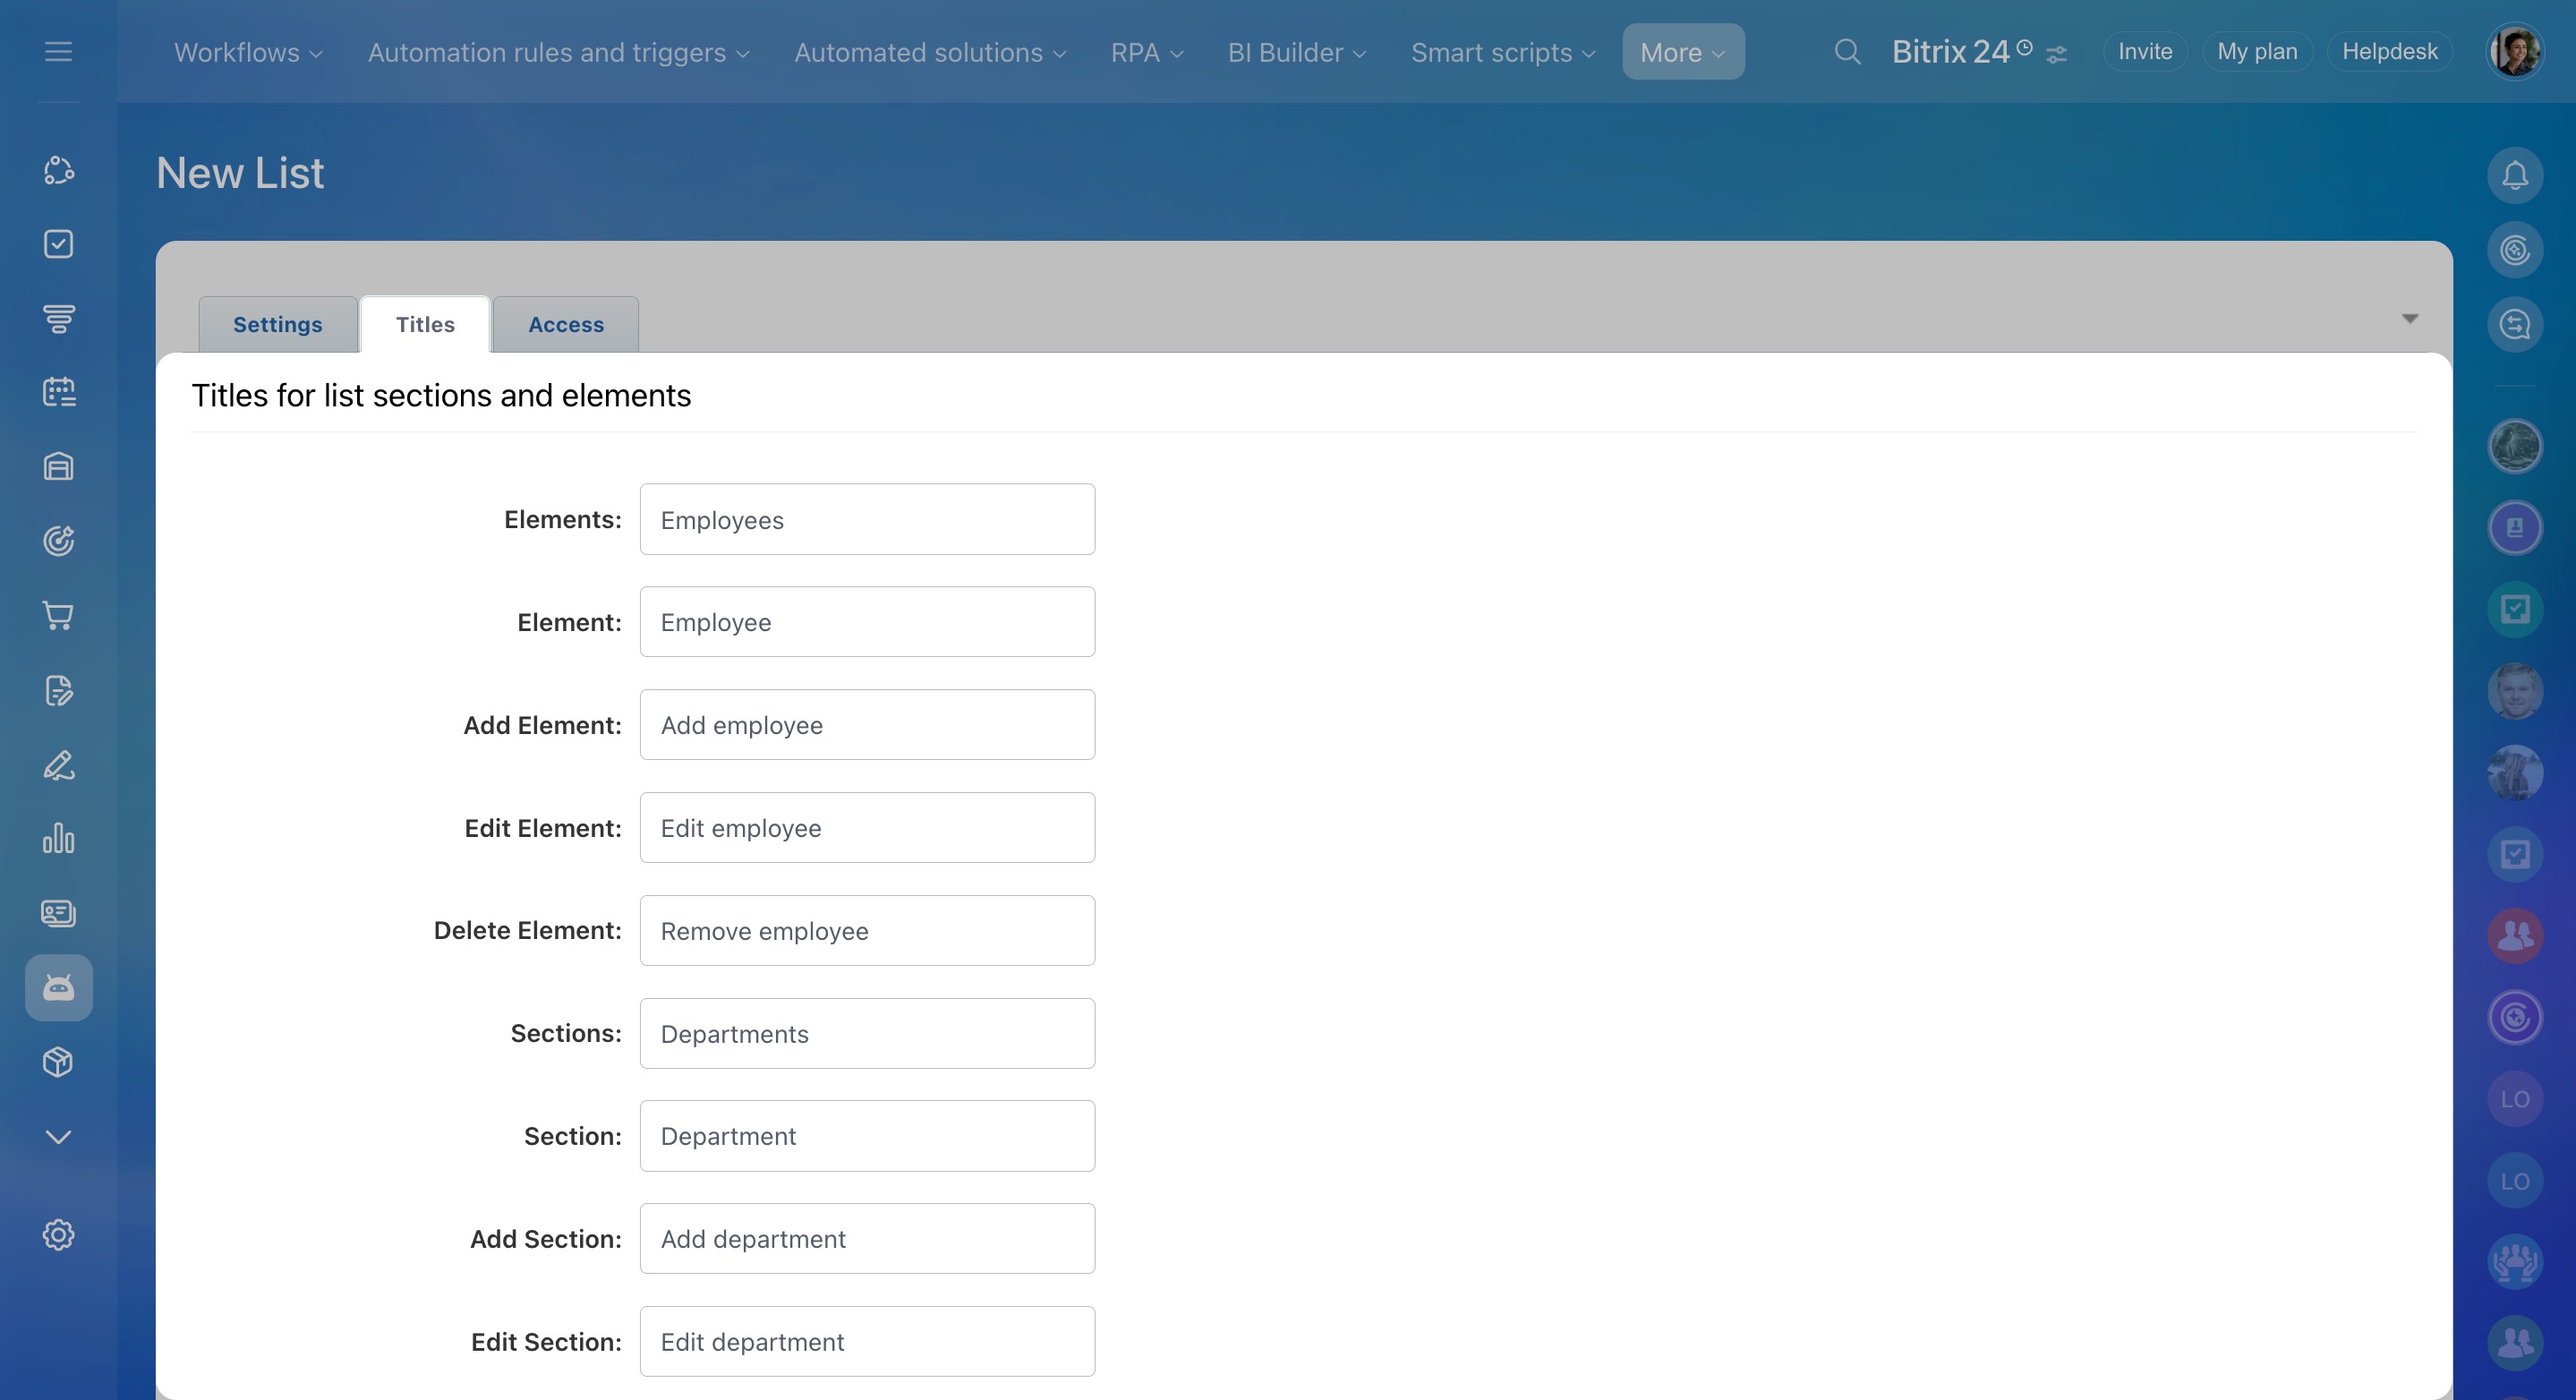Screen dimensions: 2576x1400
Task: Open the hamburger main menu
Action: tap(58, 51)
